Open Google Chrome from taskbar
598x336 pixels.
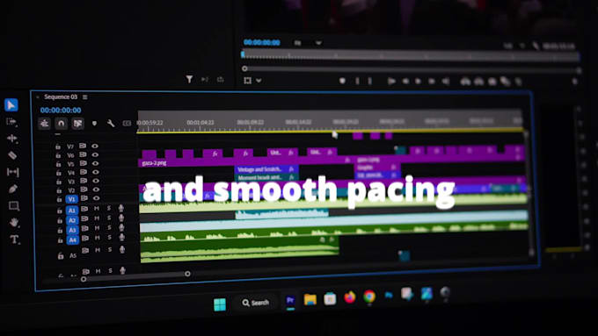tap(369, 296)
